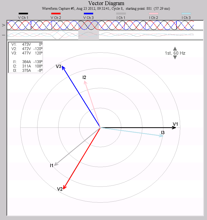Toggle the I Ch 1 trace visibility
The width and height of the screenshot is (207, 220).
click(x=121, y=13)
